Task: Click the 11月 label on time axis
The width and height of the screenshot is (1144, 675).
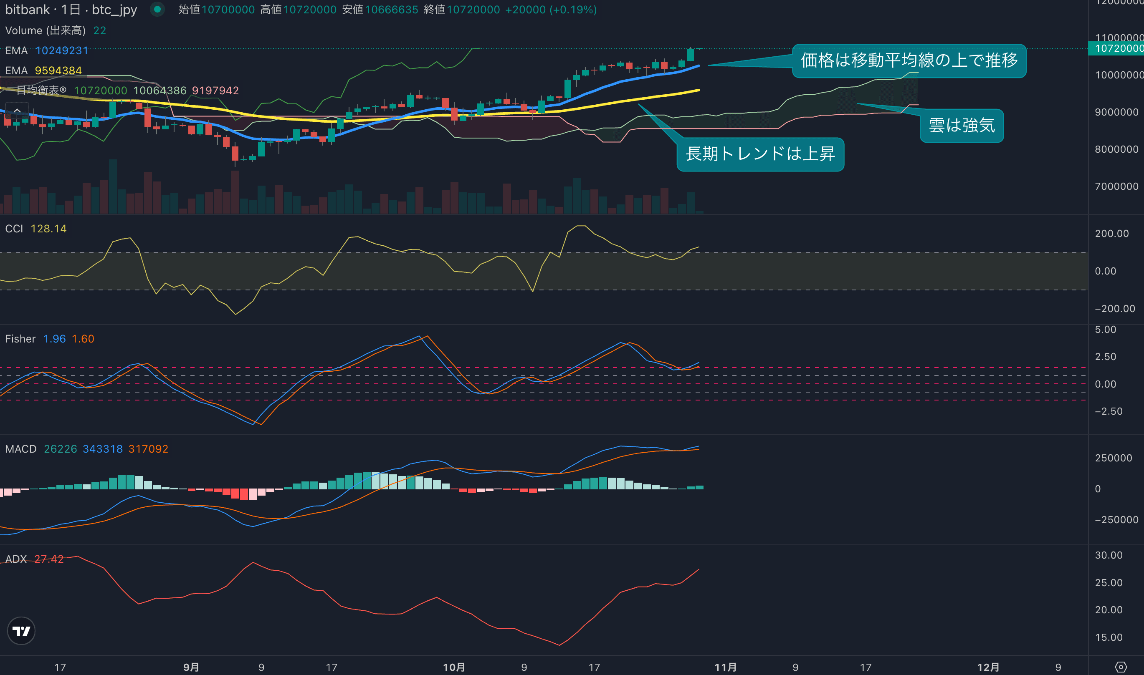Action: 725,667
